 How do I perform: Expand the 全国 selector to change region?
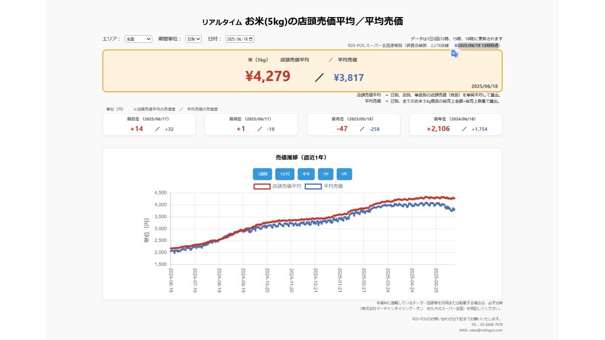pyautogui.click(x=138, y=39)
